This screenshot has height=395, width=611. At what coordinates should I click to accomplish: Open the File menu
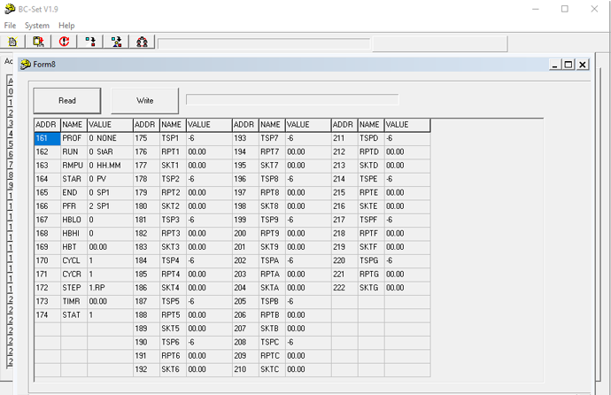pos(10,26)
